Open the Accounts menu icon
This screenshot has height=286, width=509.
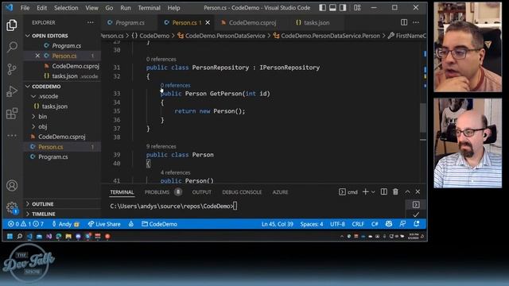(x=12, y=185)
